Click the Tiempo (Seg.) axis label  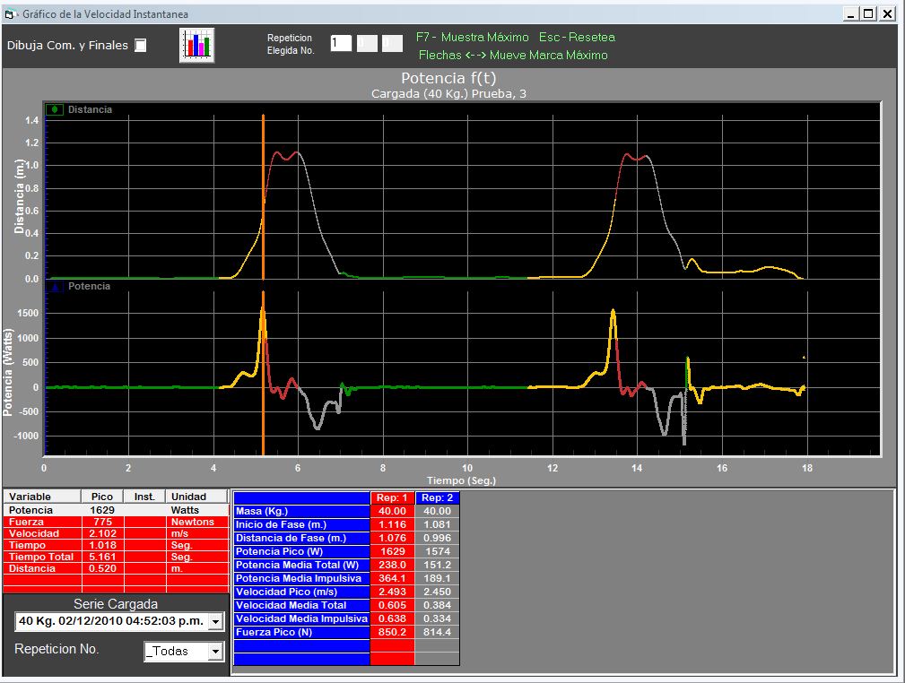point(461,480)
